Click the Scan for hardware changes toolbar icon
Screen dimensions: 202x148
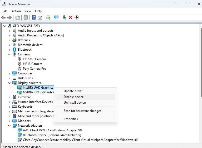[x=56, y=17]
